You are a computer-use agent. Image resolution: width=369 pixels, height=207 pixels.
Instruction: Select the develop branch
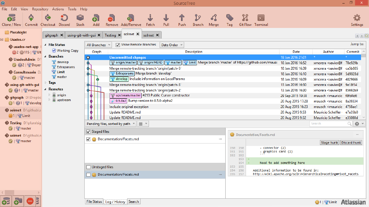click(63, 62)
